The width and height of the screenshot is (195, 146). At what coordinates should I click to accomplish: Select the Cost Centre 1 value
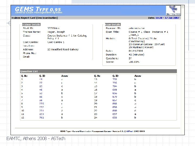pyautogui.click(x=56, y=42)
